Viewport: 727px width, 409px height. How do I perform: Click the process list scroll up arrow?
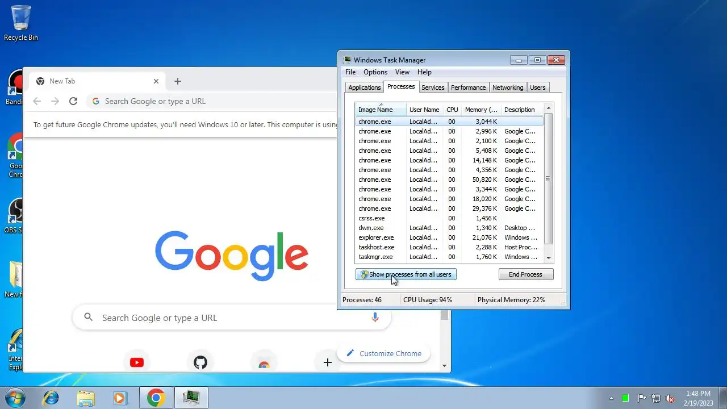click(x=549, y=108)
